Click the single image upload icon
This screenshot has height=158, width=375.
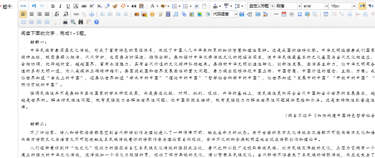click(x=137, y=14)
